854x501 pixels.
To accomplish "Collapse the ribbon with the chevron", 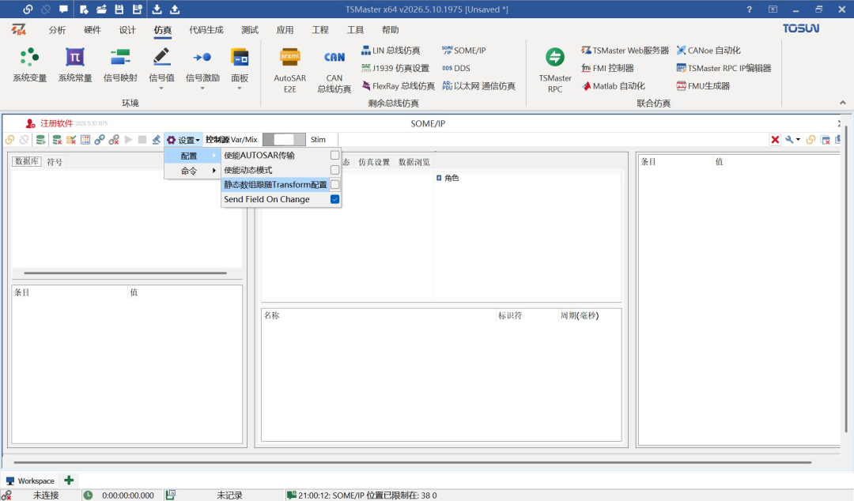I will (x=843, y=103).
